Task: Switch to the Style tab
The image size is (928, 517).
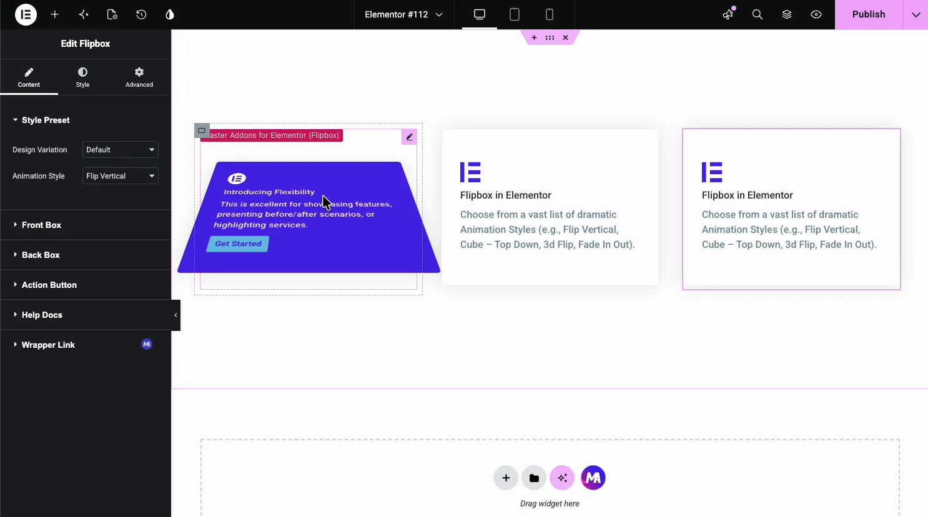Action: coord(82,77)
